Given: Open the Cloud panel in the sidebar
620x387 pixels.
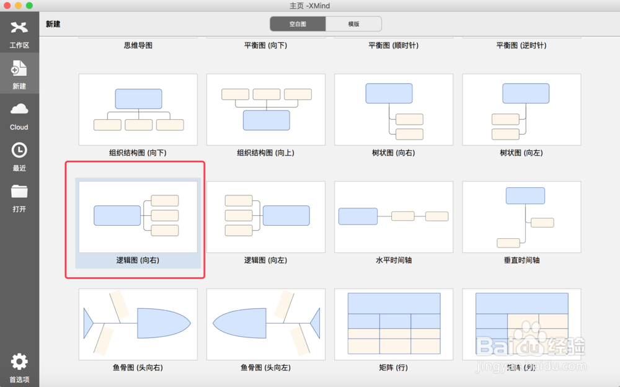Looking at the screenshot, I should tap(19, 115).
